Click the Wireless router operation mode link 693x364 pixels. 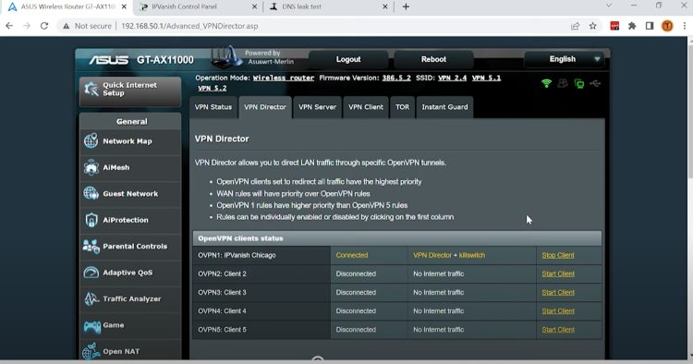pyautogui.click(x=284, y=78)
